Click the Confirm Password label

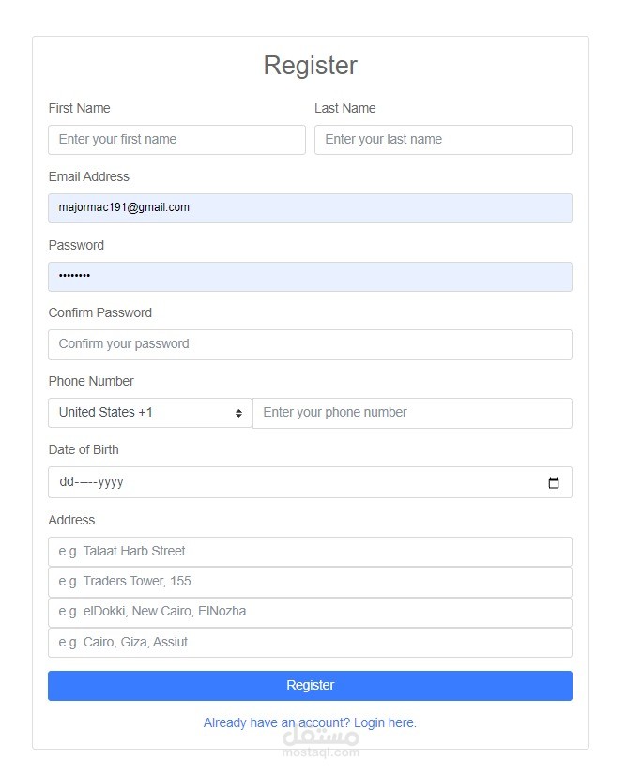pyautogui.click(x=99, y=312)
